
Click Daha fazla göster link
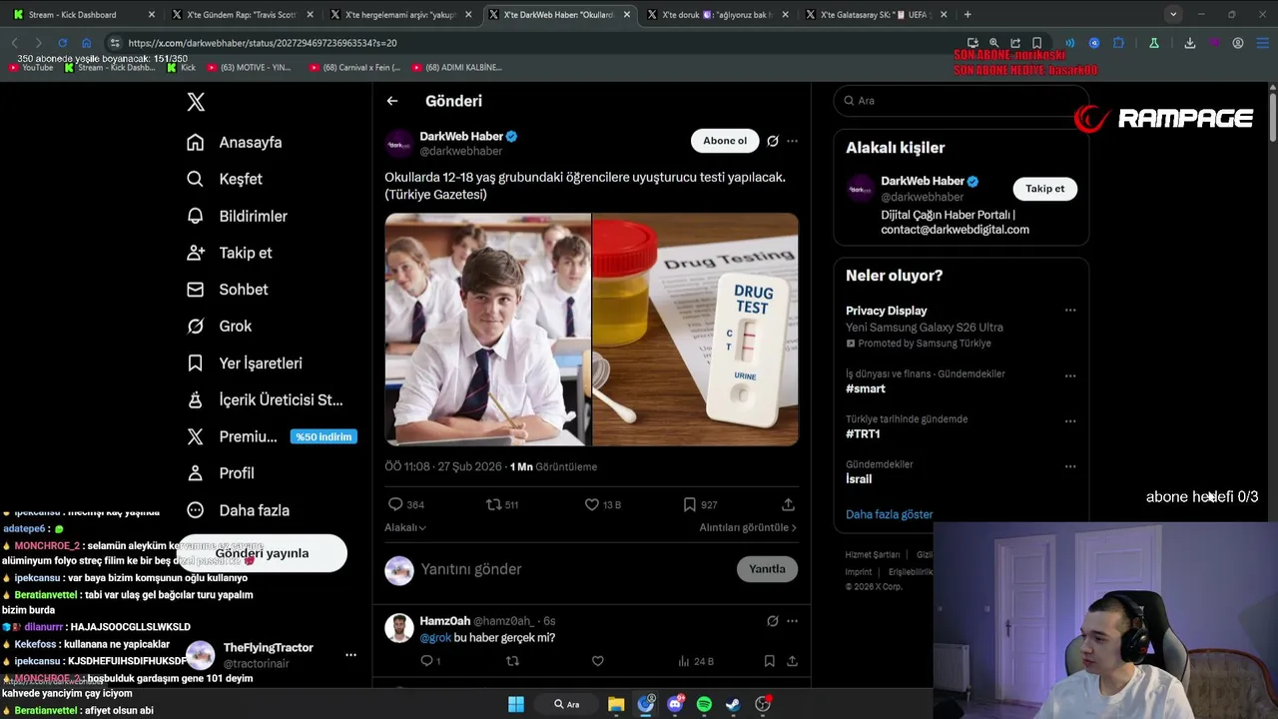890,514
